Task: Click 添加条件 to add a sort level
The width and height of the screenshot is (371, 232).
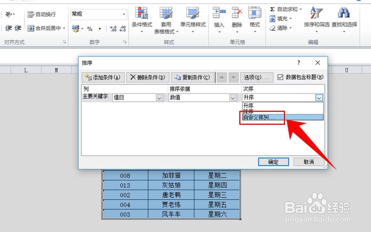Action: pyautogui.click(x=104, y=77)
